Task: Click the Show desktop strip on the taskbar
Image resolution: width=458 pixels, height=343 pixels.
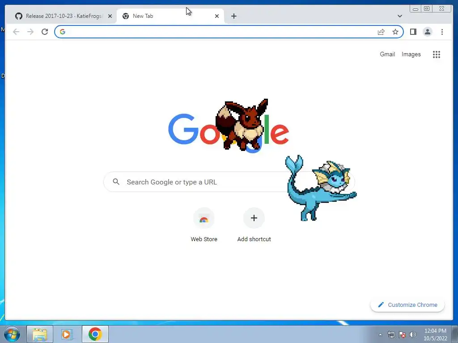Action: click(x=455, y=334)
